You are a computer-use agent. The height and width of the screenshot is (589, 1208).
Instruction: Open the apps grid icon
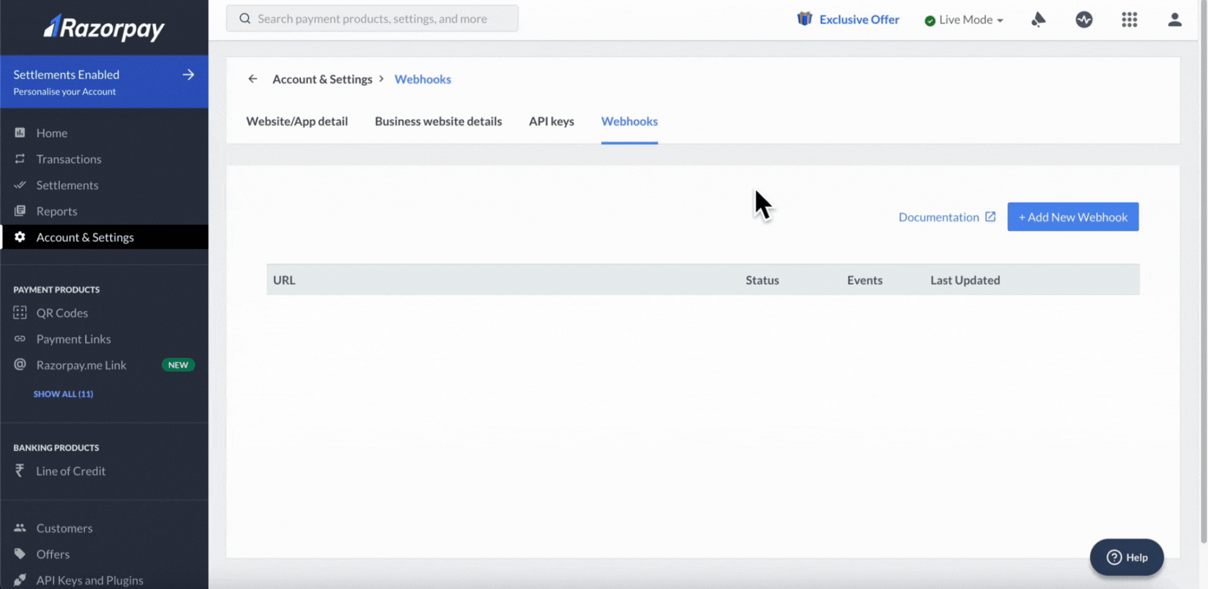(x=1129, y=19)
